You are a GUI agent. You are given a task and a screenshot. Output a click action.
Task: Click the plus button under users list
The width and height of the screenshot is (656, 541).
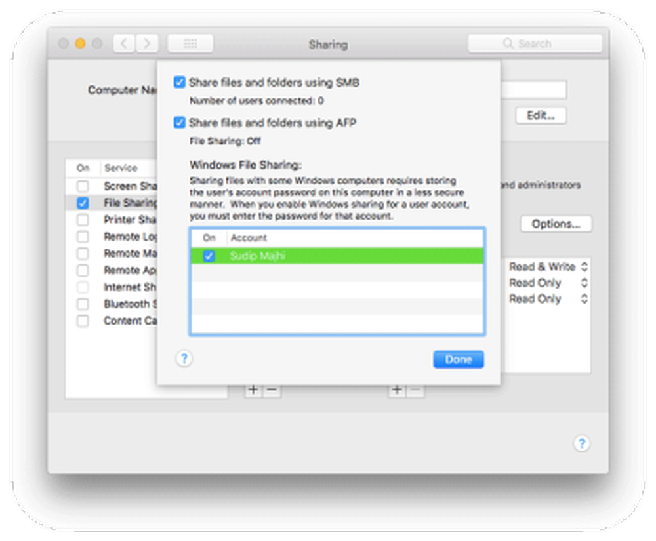coord(396,390)
